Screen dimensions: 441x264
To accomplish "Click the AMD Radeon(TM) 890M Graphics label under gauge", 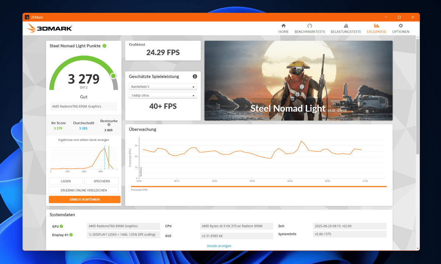I will [83, 106].
